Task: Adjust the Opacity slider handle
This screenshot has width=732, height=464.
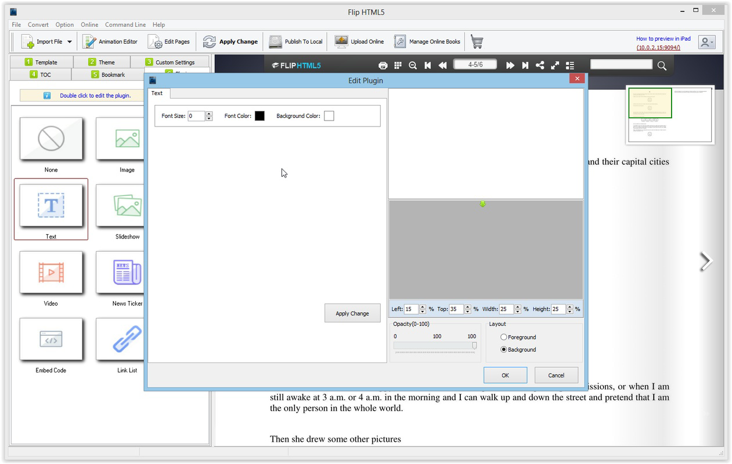Action: click(474, 346)
